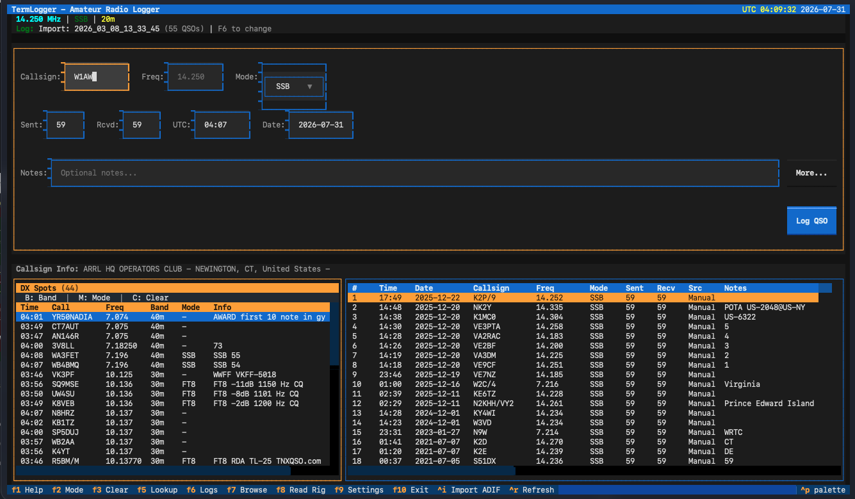
Task: Select log row W2C/4
Action: 583,384
